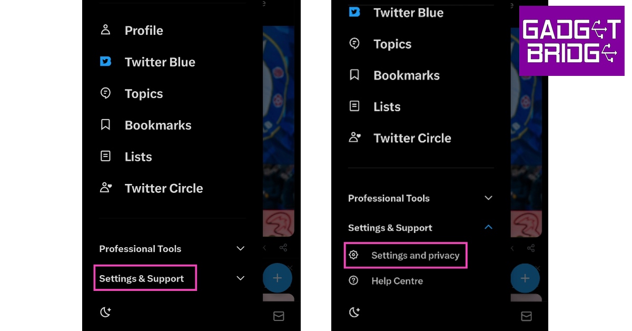
Task: Click the Lists icon in the left panel
Action: click(x=105, y=156)
